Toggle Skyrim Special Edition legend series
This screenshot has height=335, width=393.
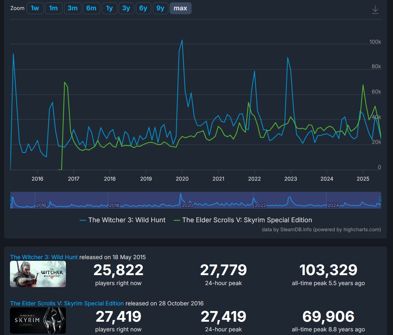pyautogui.click(x=243, y=220)
